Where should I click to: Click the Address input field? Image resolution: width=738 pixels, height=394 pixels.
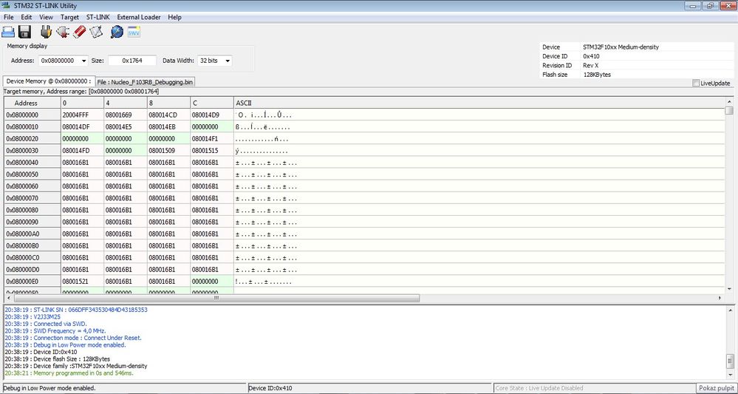click(x=59, y=61)
